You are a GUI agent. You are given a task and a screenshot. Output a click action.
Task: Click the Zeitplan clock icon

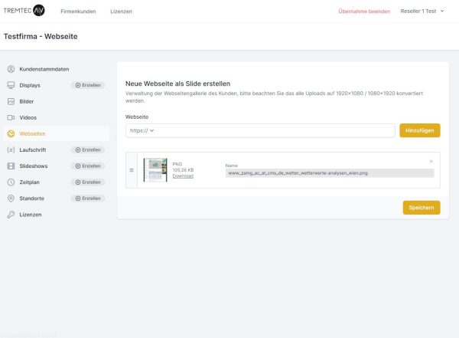11,182
